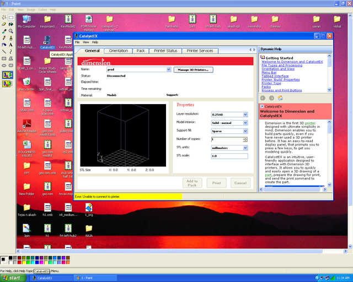Viewport: 353px width, 282px height.
Task: Open the 'Printer Type' help link
Action: click(x=271, y=83)
